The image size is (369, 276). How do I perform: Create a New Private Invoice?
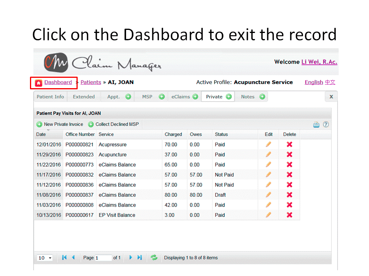[x=60, y=124]
